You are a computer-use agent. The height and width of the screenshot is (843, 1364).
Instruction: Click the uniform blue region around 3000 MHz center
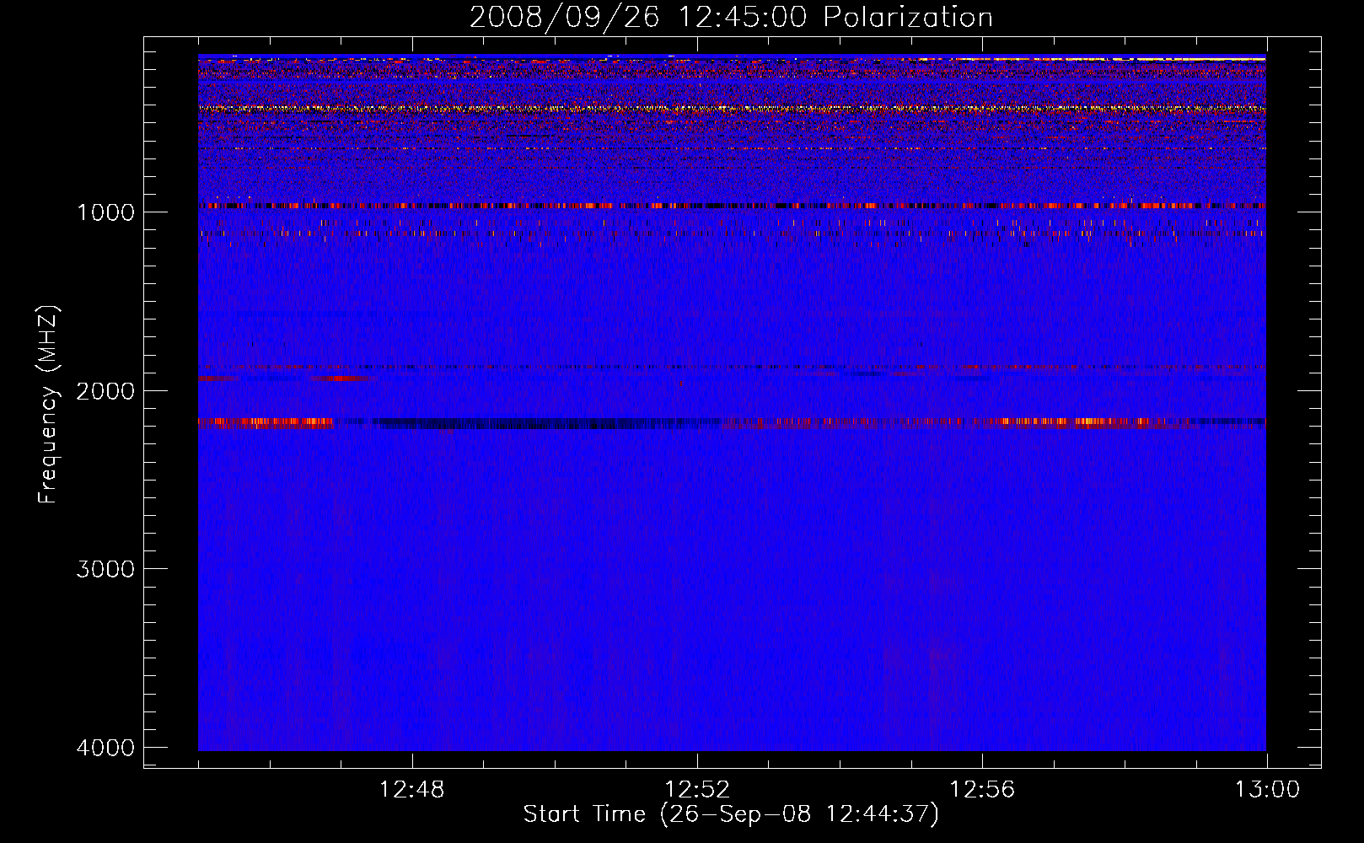tap(732, 569)
